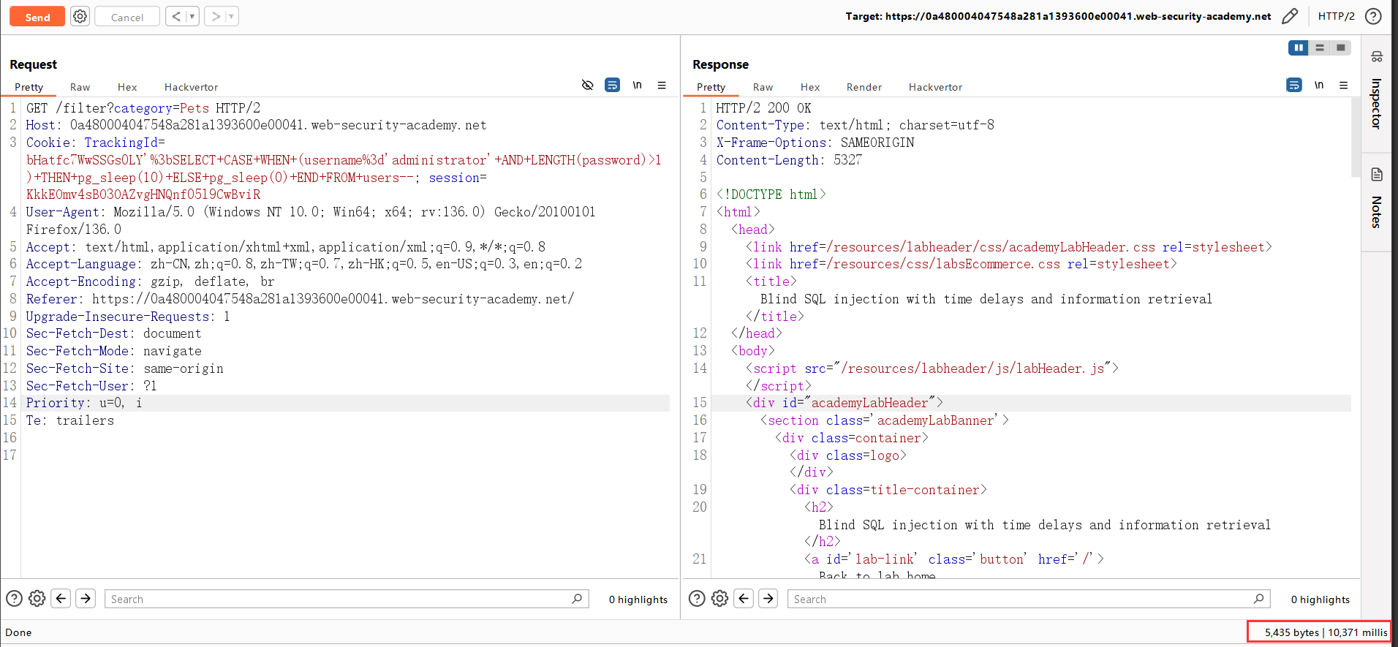
Task: Go to next match in Request search
Action: pyautogui.click(x=86, y=599)
